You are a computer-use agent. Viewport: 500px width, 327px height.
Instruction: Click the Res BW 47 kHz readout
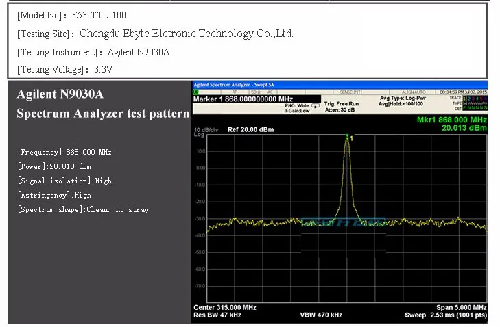(x=217, y=315)
